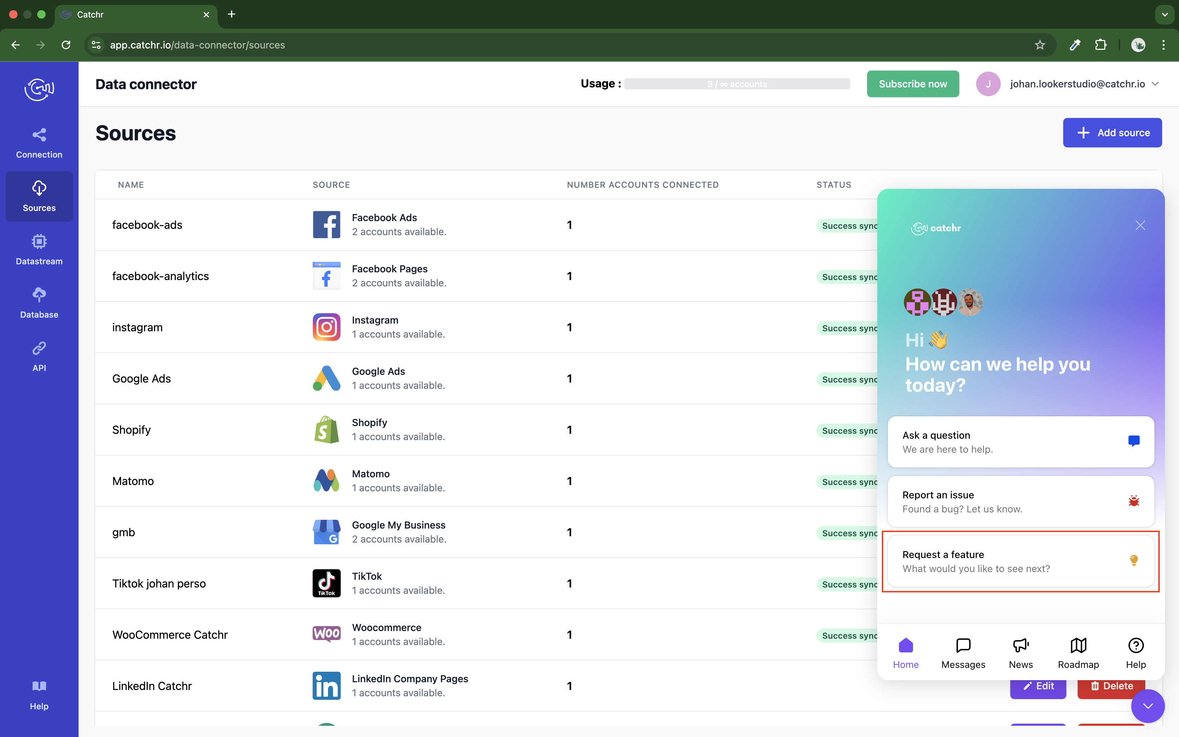Viewport: 1179px width, 737px height.
Task: Expand the user account dropdown chevron
Action: point(1155,84)
